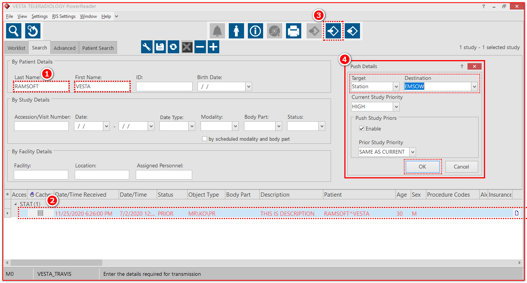Switch to the Worklist tab
The height and width of the screenshot is (283, 527).
16,48
